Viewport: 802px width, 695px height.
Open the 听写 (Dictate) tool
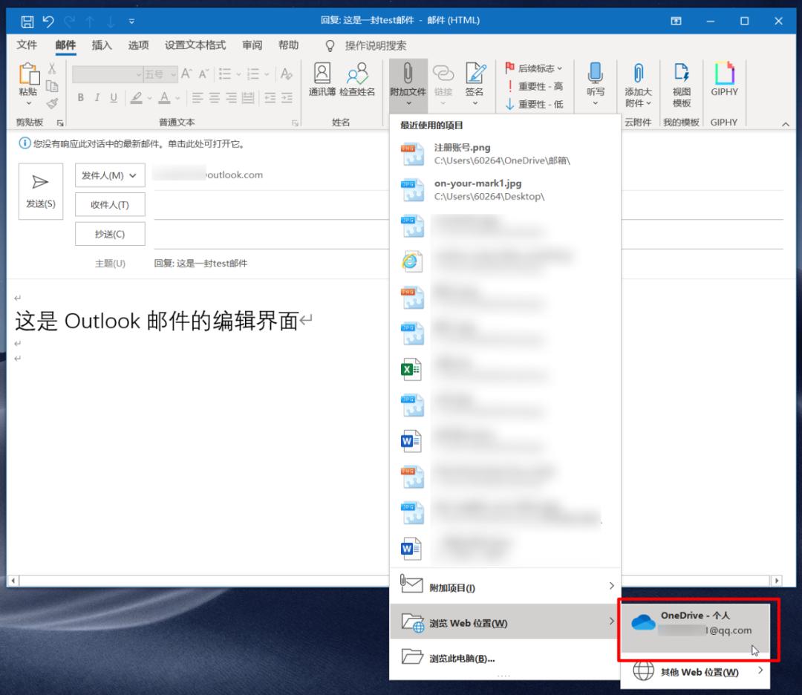tap(596, 82)
